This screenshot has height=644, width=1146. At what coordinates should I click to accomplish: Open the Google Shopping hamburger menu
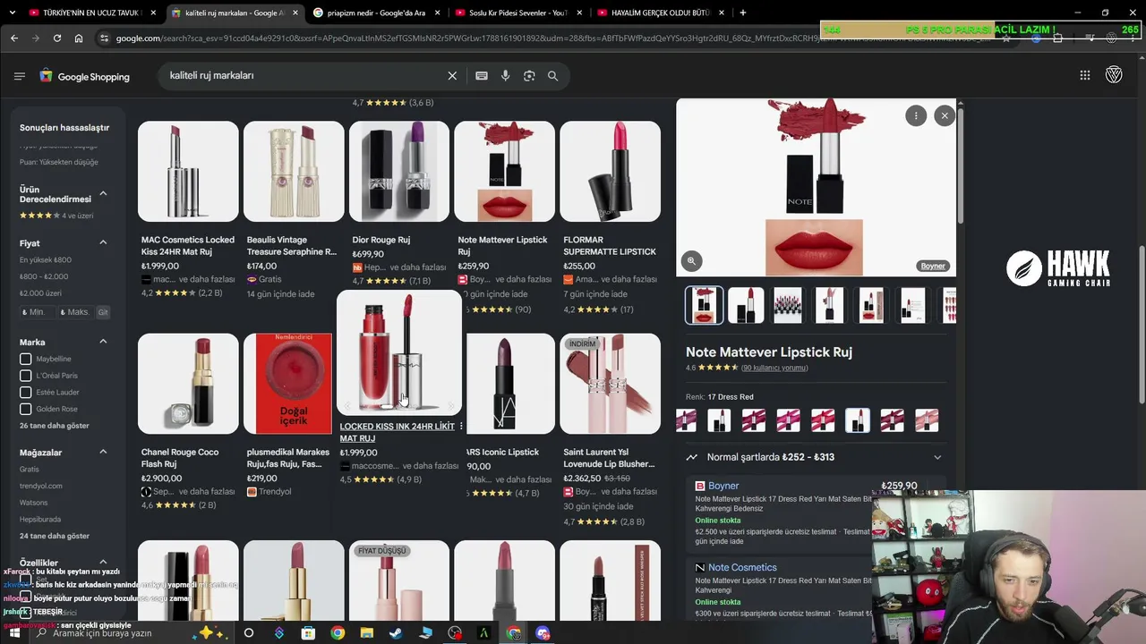[x=20, y=76]
